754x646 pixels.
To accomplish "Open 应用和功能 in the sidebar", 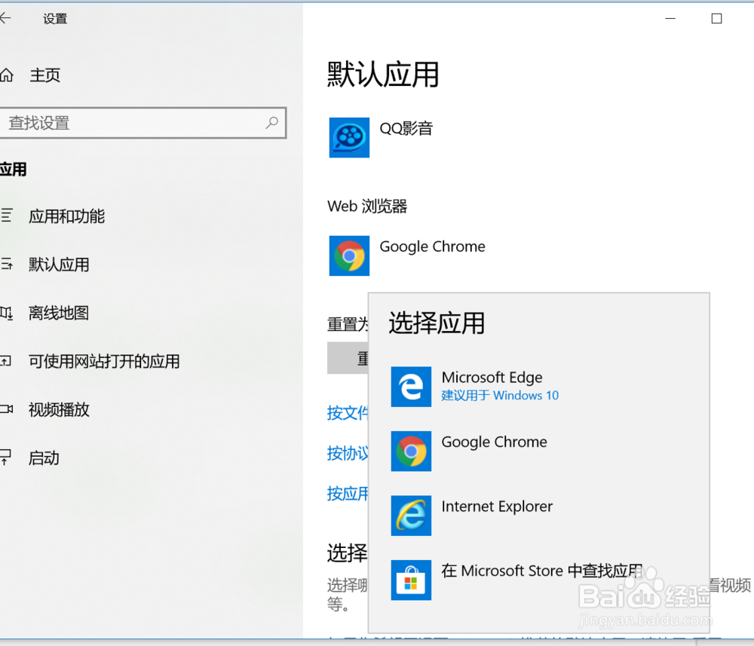I will 66,216.
